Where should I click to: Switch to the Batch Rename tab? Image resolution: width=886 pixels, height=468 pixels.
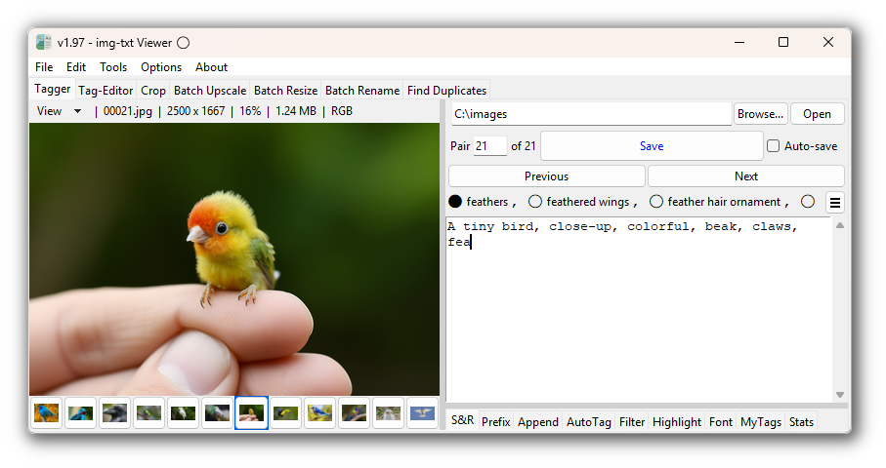(362, 91)
